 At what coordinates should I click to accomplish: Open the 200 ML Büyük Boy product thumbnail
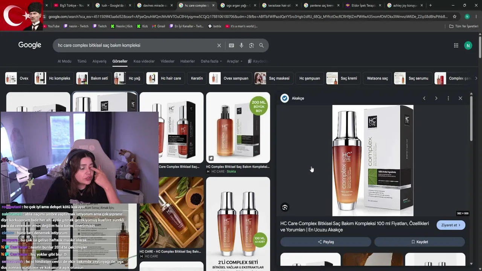tap(238, 128)
